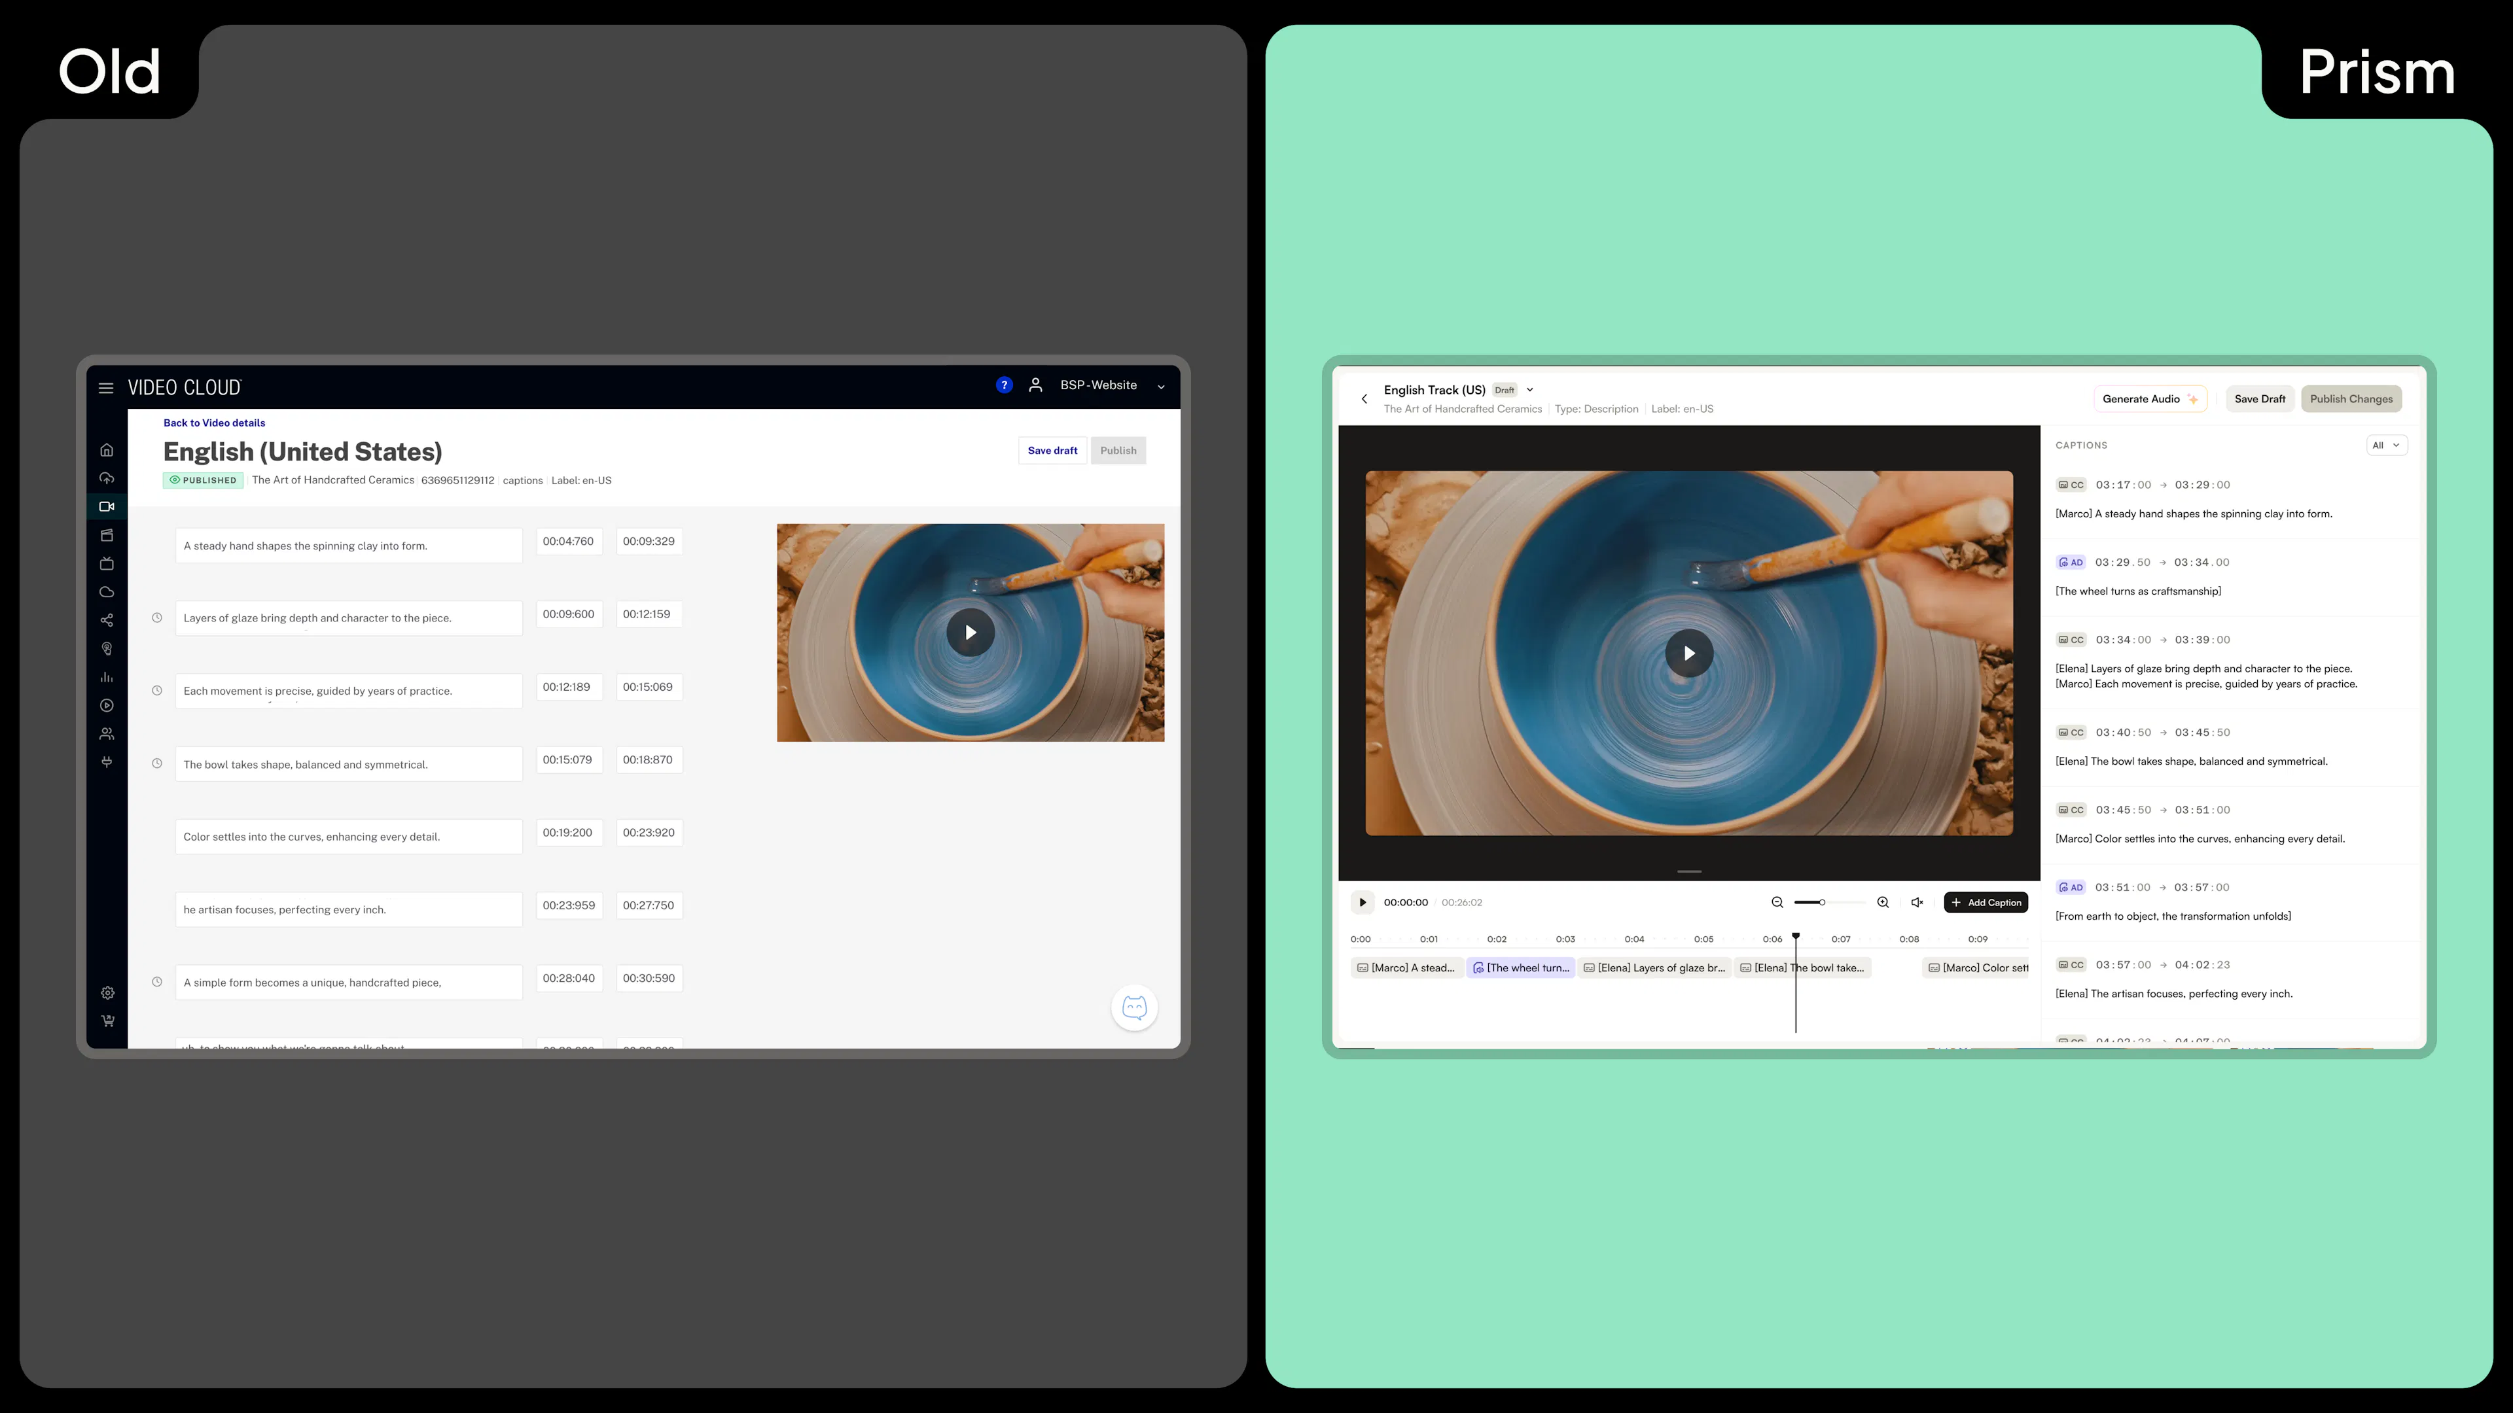
Task: Select the video camera Media icon
Action: [x=107, y=506]
